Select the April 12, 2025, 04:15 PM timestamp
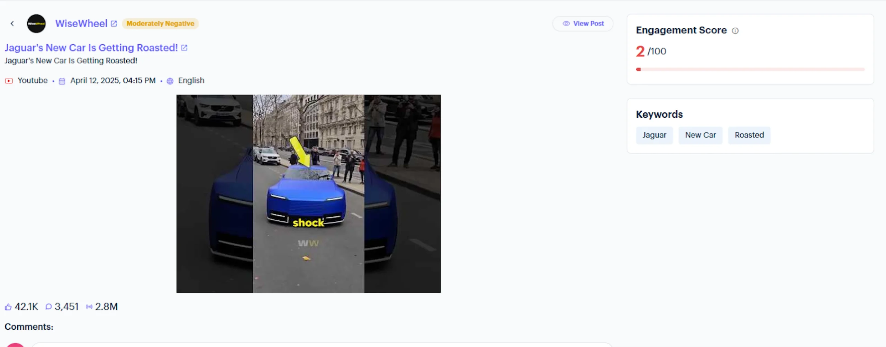Image resolution: width=886 pixels, height=347 pixels. (x=113, y=81)
